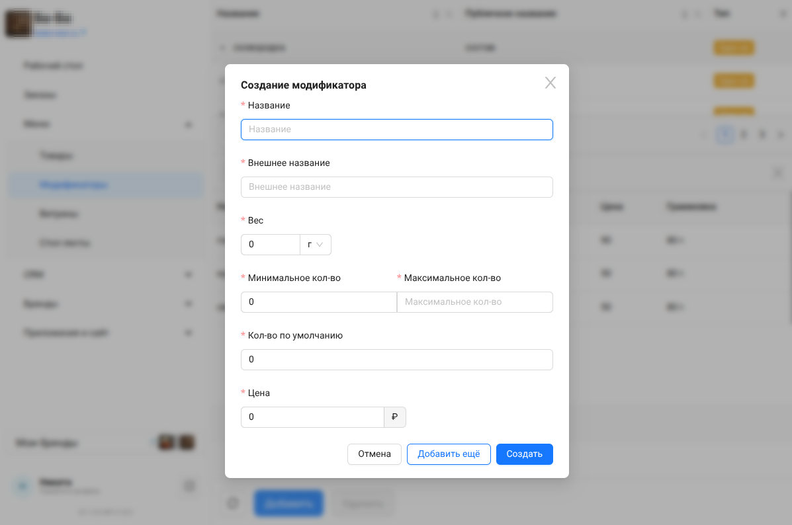The width and height of the screenshot is (792, 525).
Task: Click the round icon left of the blue button below the dialog
Action: [233, 503]
